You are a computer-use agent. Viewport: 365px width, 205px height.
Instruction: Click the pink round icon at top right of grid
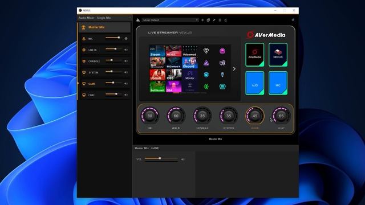pyautogui.click(x=222, y=51)
